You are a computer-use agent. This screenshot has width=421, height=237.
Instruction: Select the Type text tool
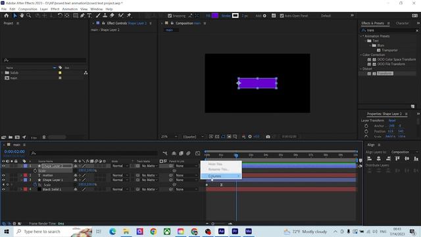click(x=89, y=16)
